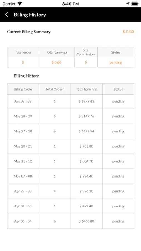Viewport: 141px width, 251px height.
Task: Click the Billing Cycle column header
Action: point(23,89)
